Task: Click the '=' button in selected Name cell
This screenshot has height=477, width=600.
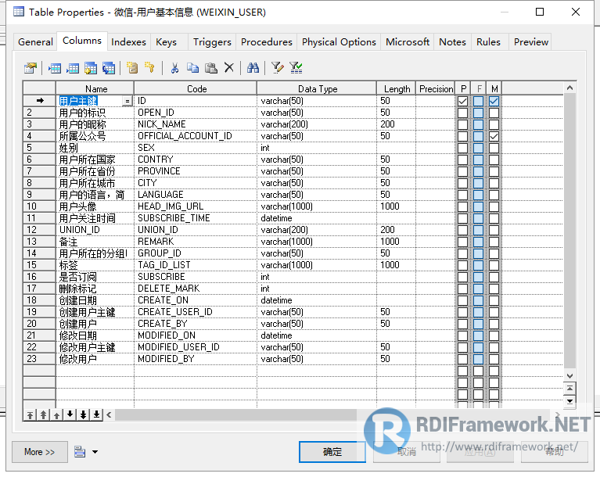Action: 128,101
